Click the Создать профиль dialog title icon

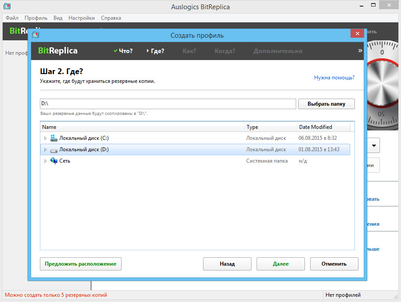[x=36, y=35]
